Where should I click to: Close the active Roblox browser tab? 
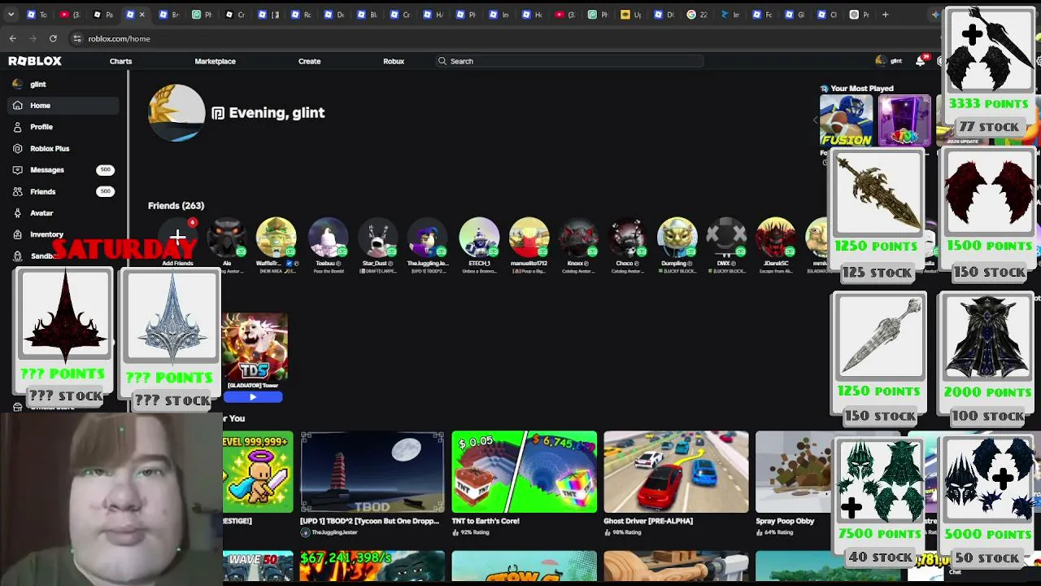click(142, 14)
